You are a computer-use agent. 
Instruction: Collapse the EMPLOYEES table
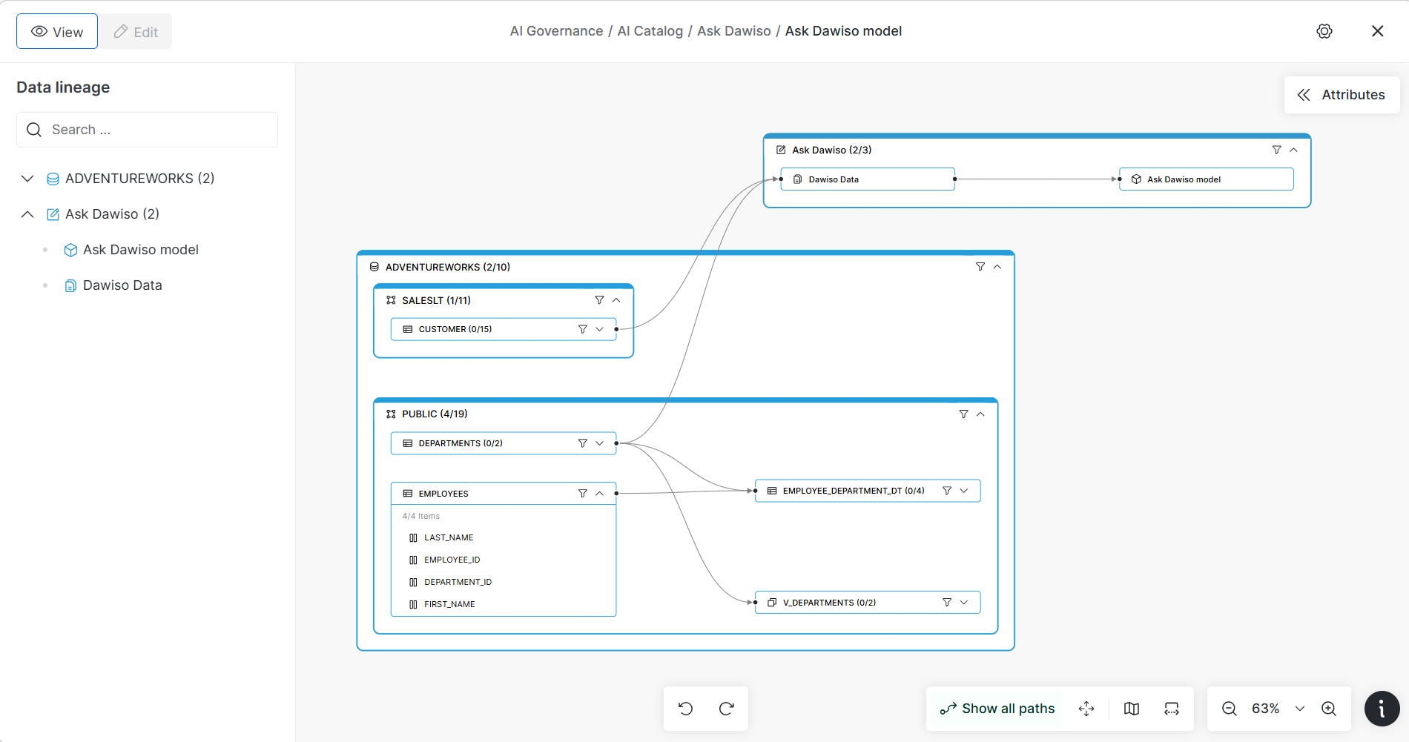pos(600,494)
